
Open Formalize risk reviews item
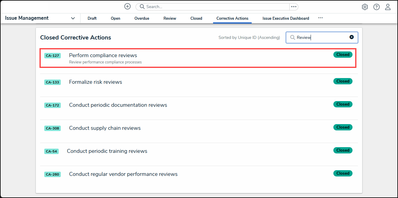click(x=95, y=82)
